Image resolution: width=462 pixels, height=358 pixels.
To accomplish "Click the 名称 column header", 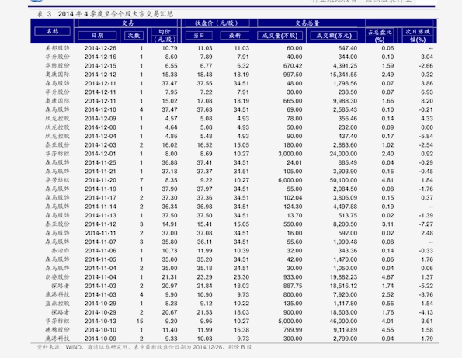I will coord(52,31).
